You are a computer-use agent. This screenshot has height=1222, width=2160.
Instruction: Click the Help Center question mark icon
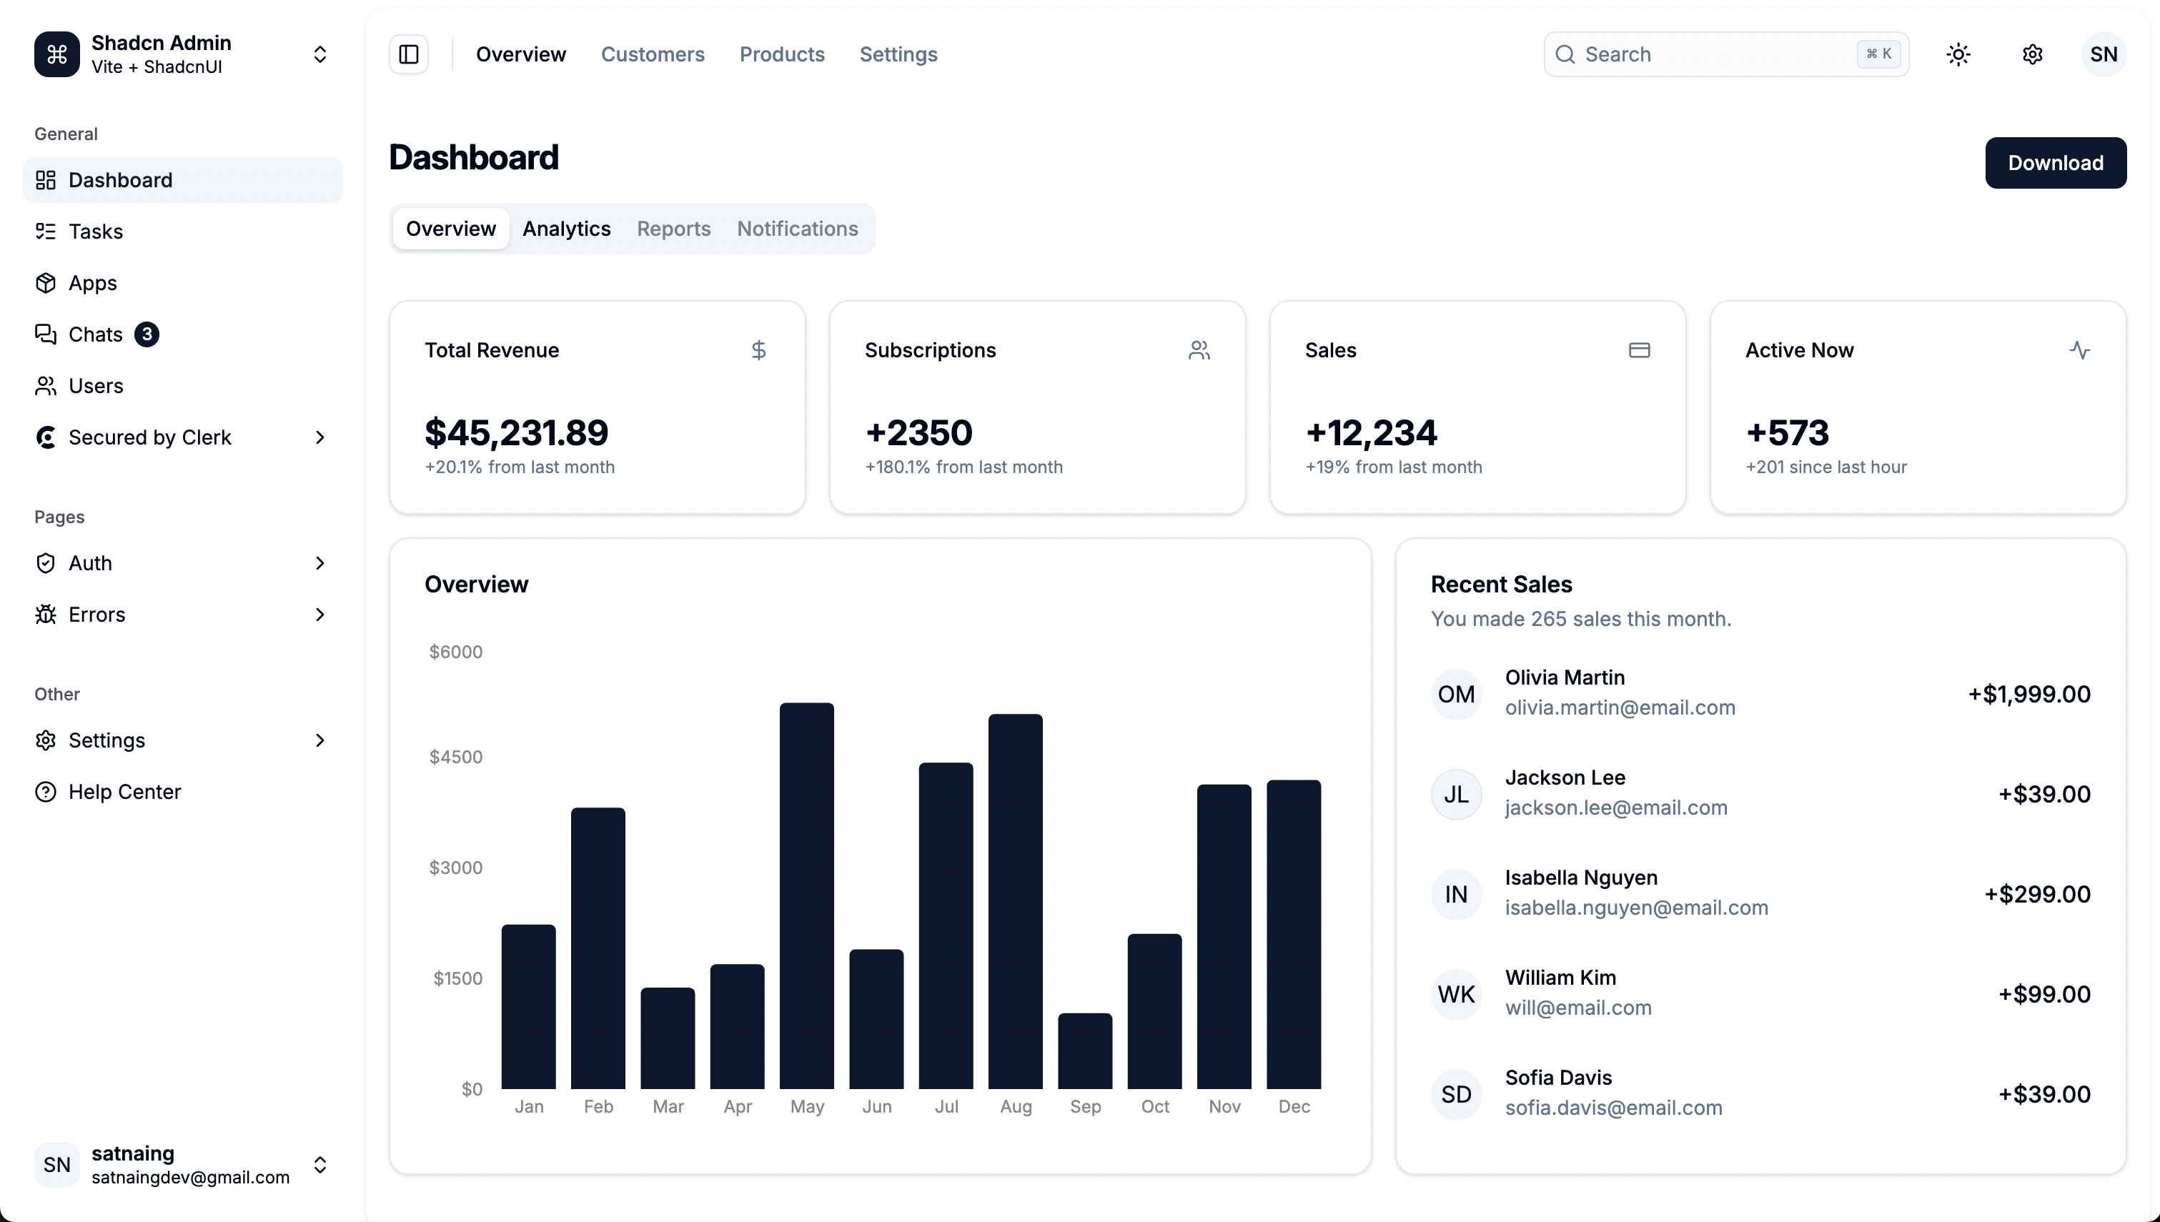point(45,792)
